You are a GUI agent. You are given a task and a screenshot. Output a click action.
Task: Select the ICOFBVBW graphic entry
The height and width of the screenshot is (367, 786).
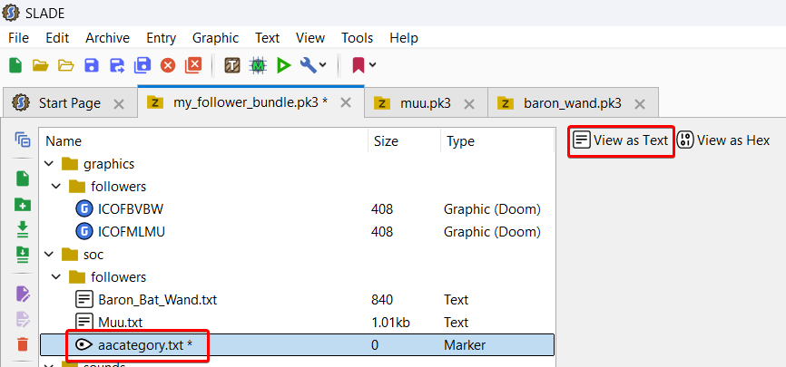(x=297, y=209)
